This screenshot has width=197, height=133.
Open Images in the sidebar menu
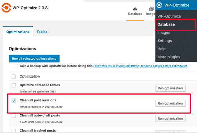click(164, 33)
